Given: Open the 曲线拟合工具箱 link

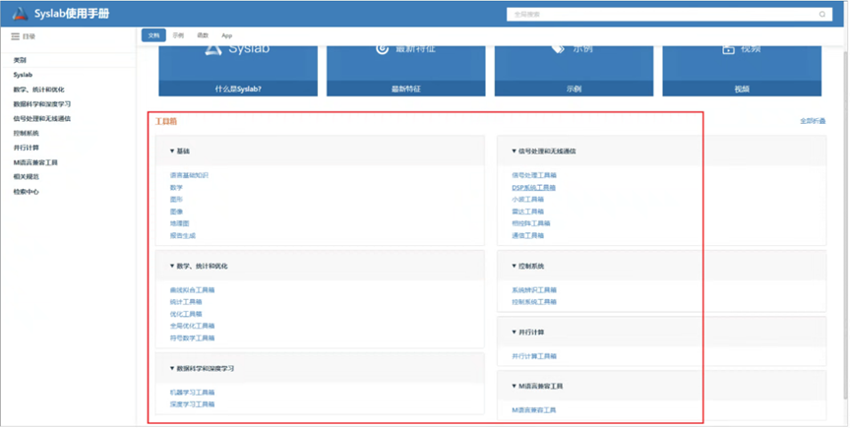Looking at the screenshot, I should 193,290.
